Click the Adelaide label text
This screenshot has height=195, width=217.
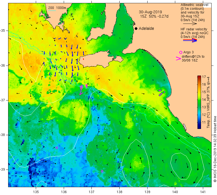coord(146,28)
